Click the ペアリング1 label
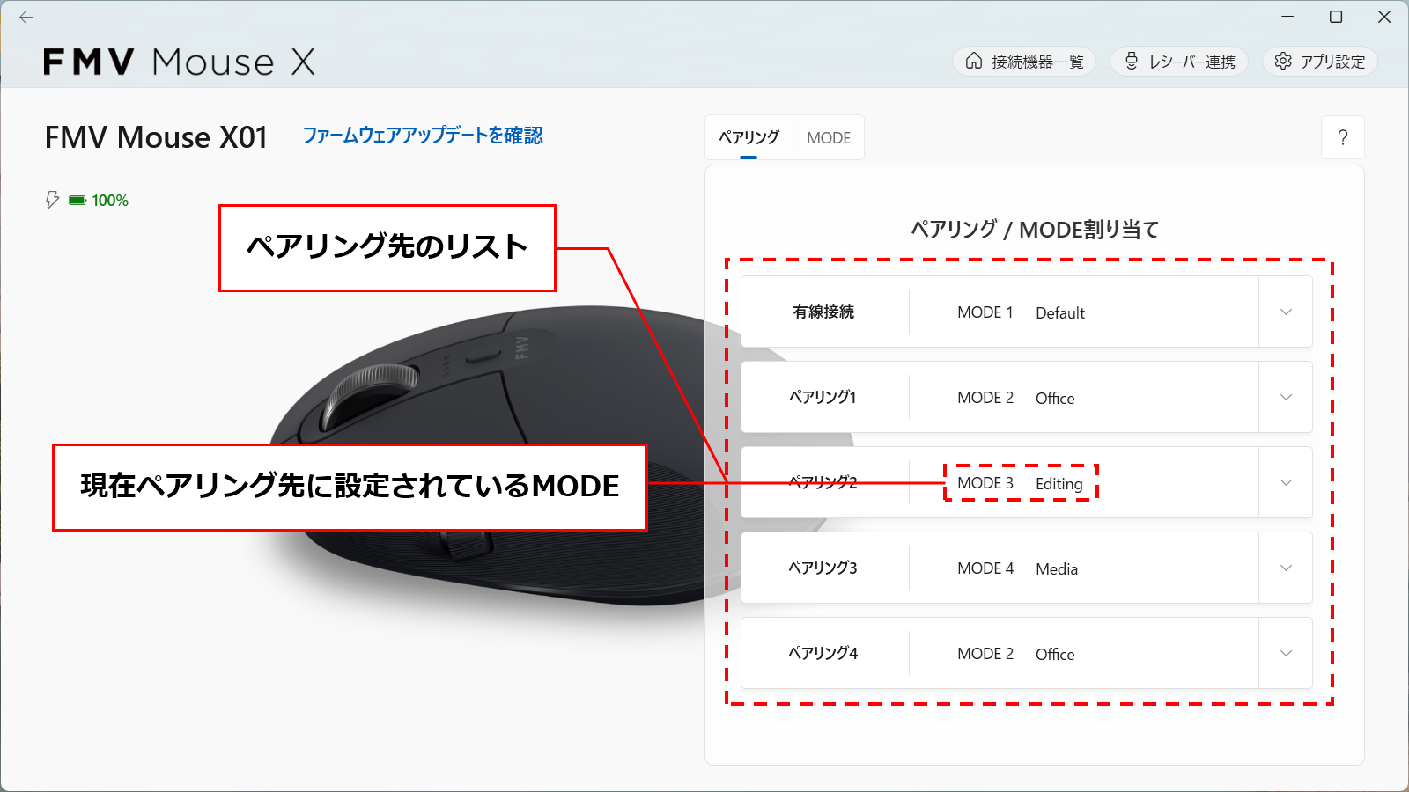Screen dimensions: 1409x792 click(823, 397)
